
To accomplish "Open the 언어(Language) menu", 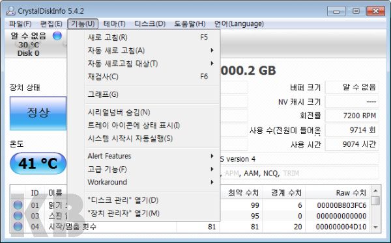I will click(239, 24).
